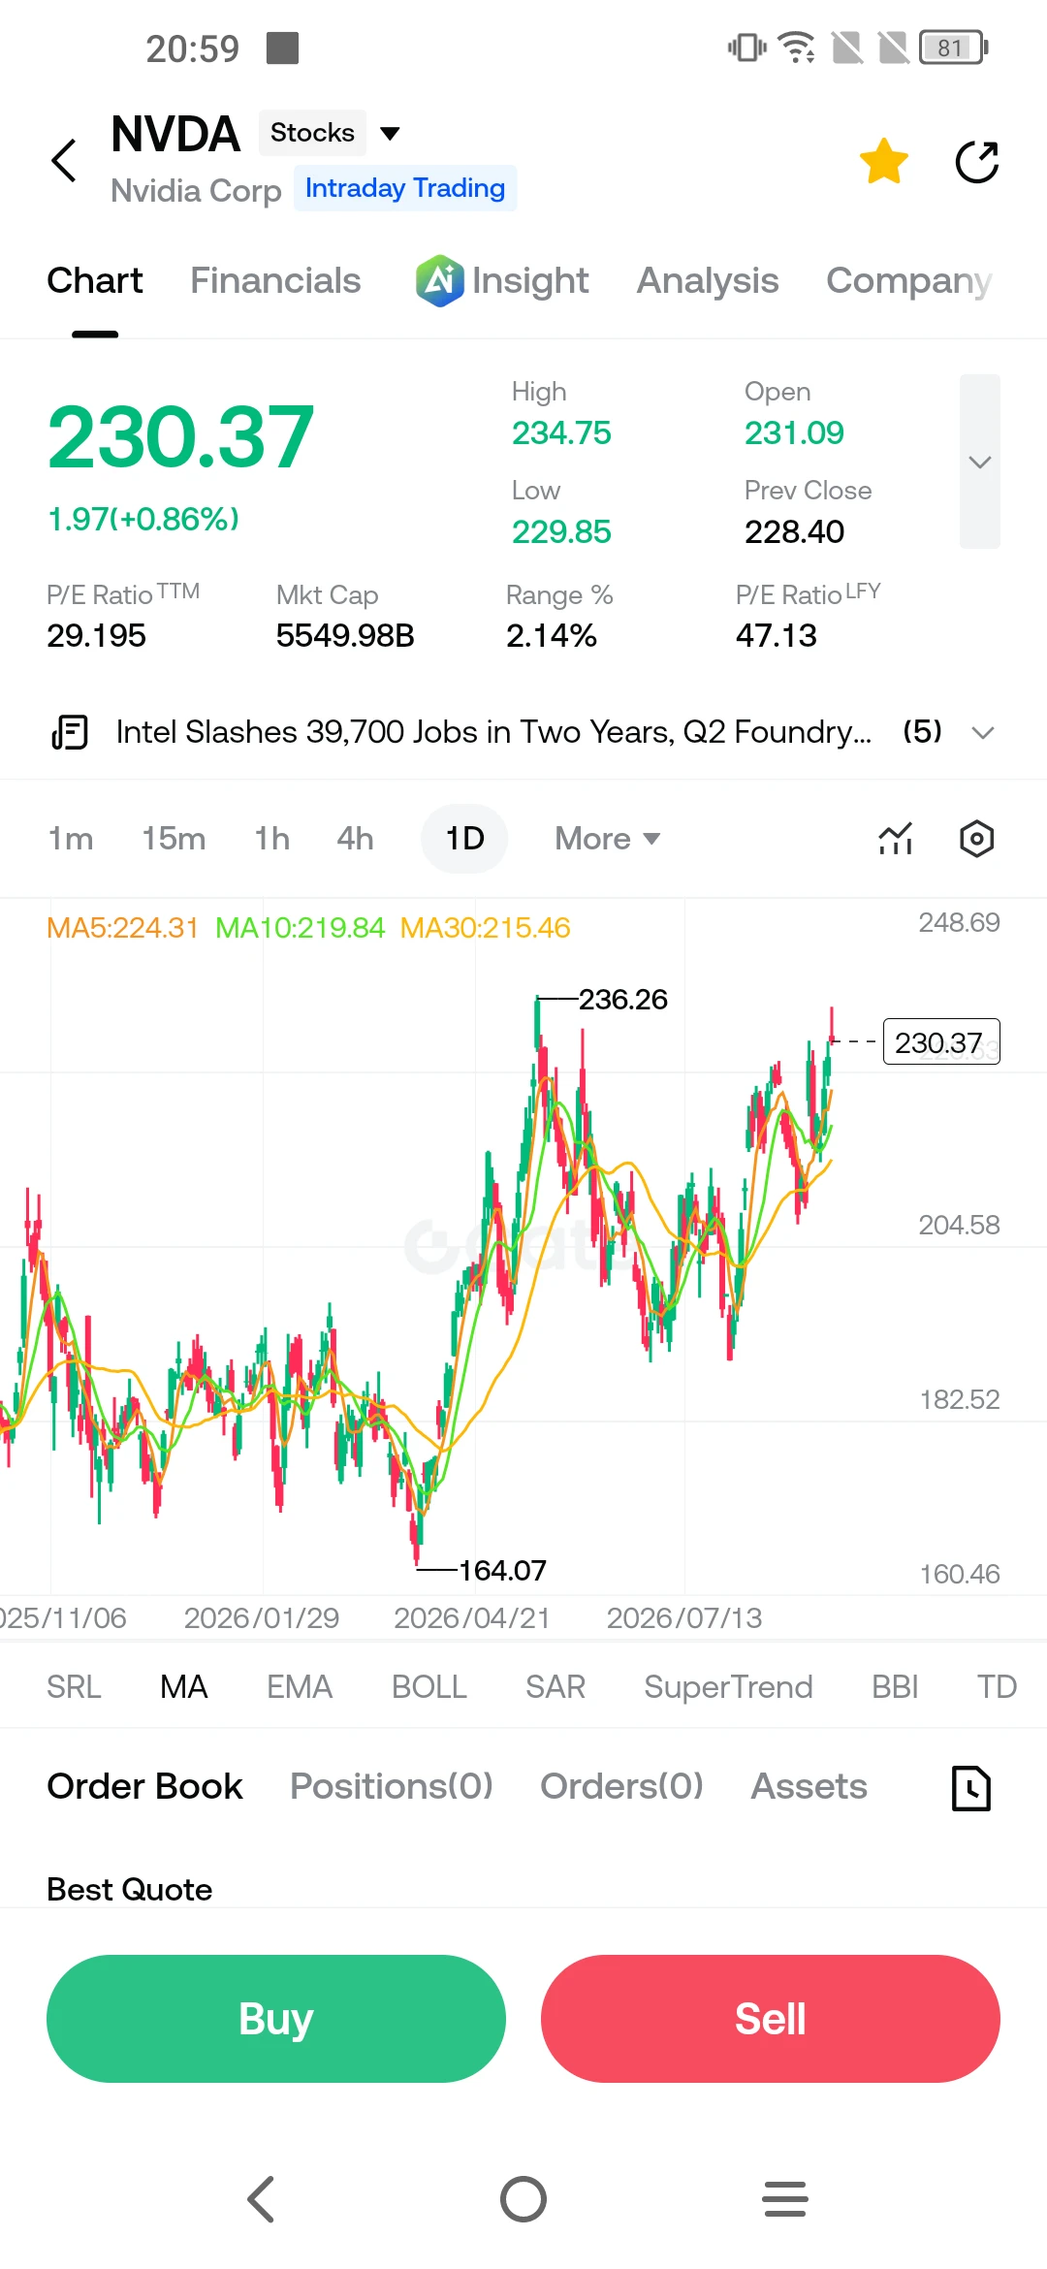Tap the boxed 230.37 price label
Screen dimensions: 1047x2269
(941, 1042)
